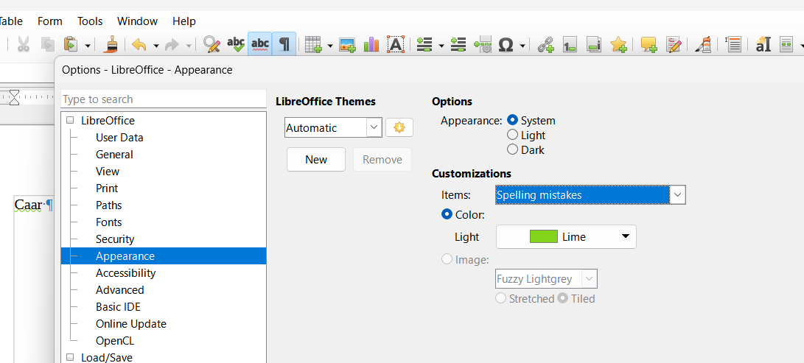Choose the System appearance option
804x363 pixels.
click(x=513, y=121)
